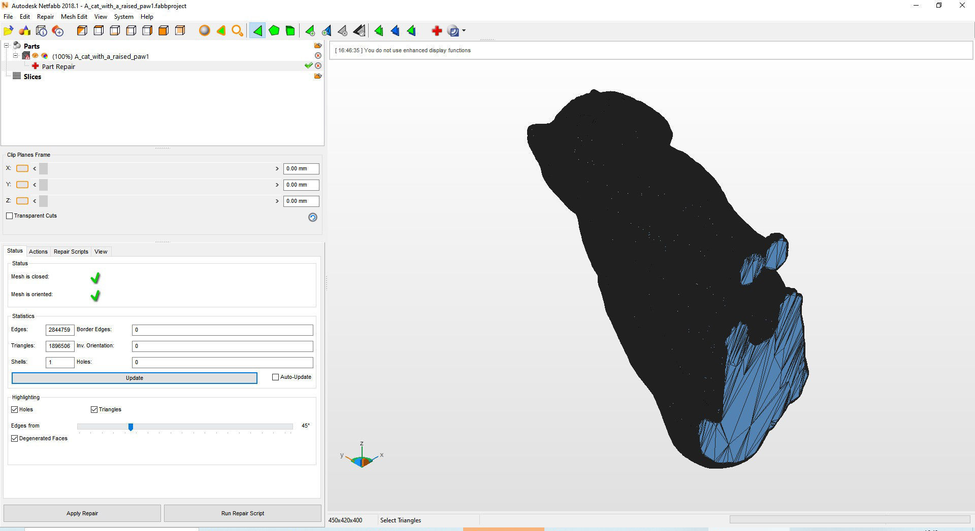The width and height of the screenshot is (975, 531).
Task: Click the X clip plane slider thumb
Action: coord(43,168)
